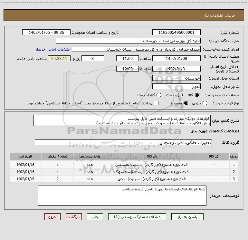This screenshot has width=248, height=240.
Task: Click the 'نام کالا' column header
Action: pyautogui.click(x=152, y=157)
